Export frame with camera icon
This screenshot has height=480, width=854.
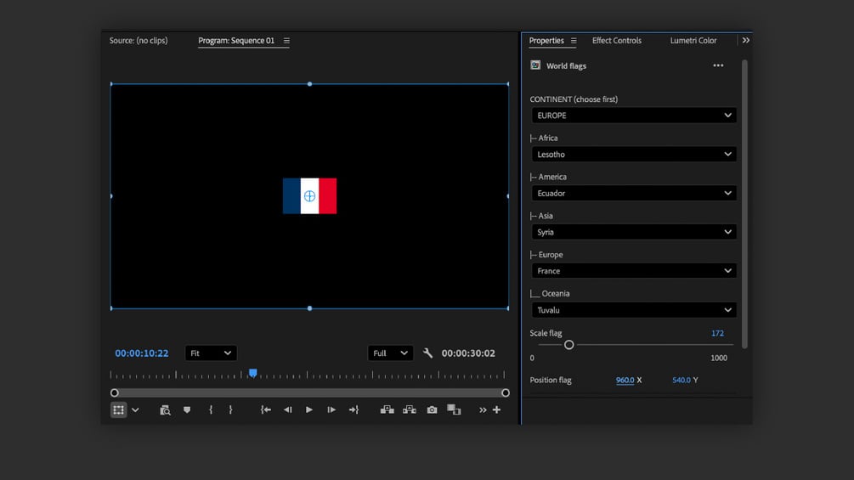coord(432,409)
